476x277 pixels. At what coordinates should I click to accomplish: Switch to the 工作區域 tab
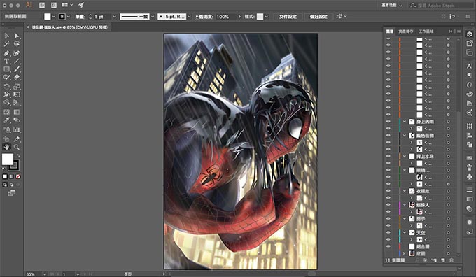click(x=426, y=31)
